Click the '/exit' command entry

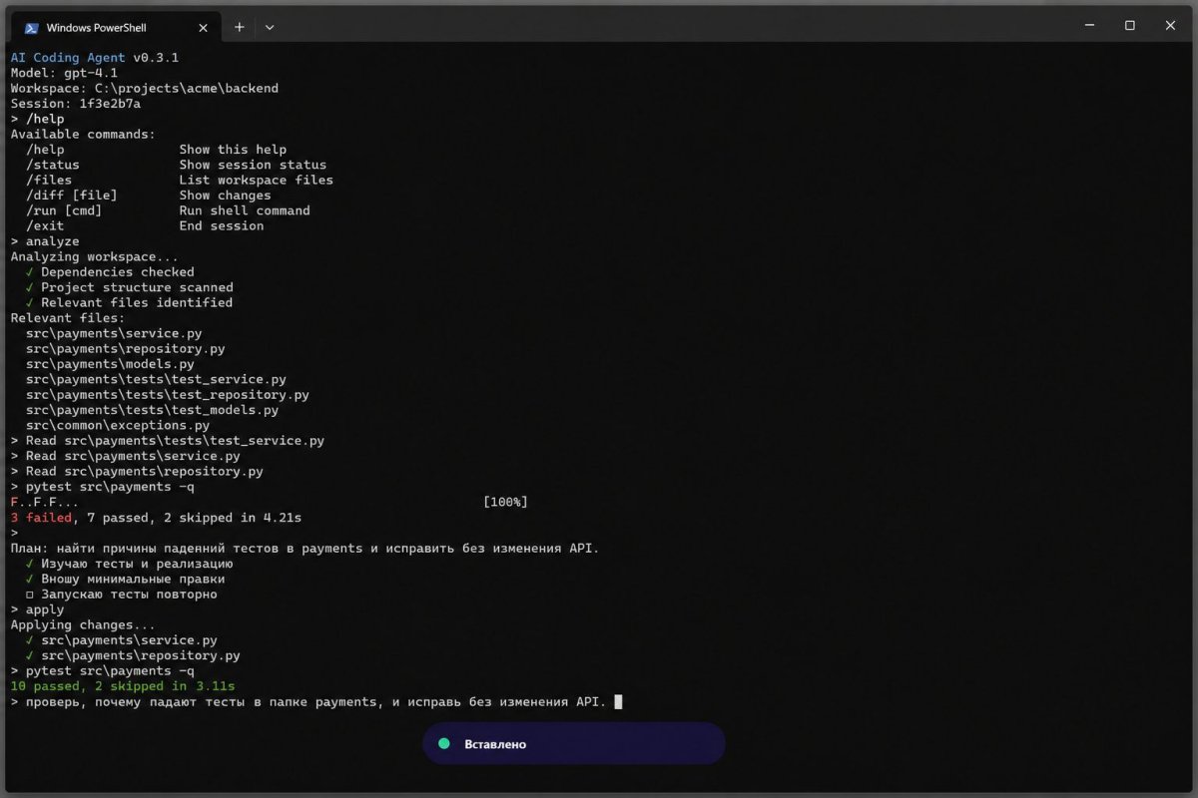point(45,225)
